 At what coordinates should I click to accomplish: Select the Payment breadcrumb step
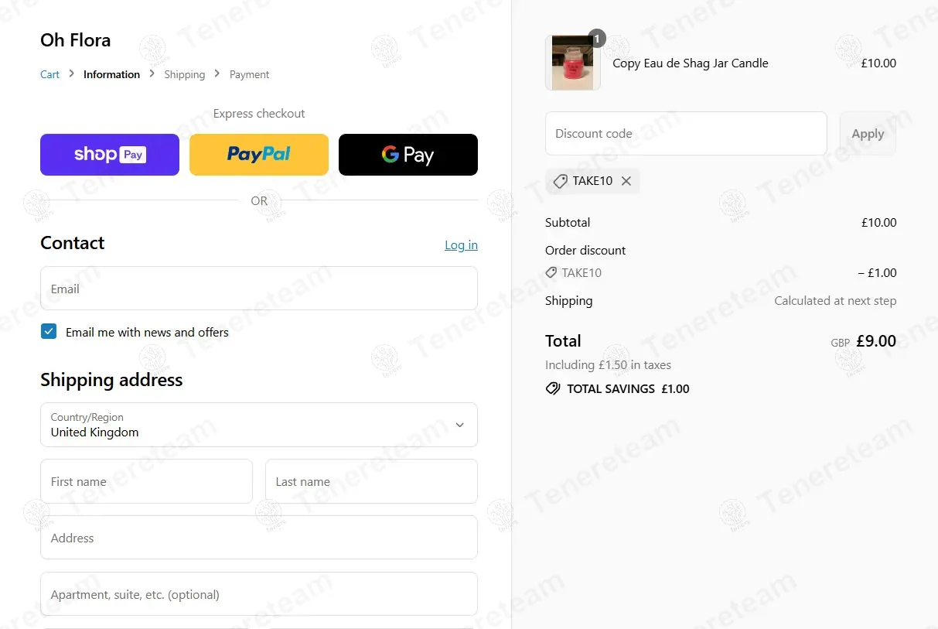[x=249, y=74]
